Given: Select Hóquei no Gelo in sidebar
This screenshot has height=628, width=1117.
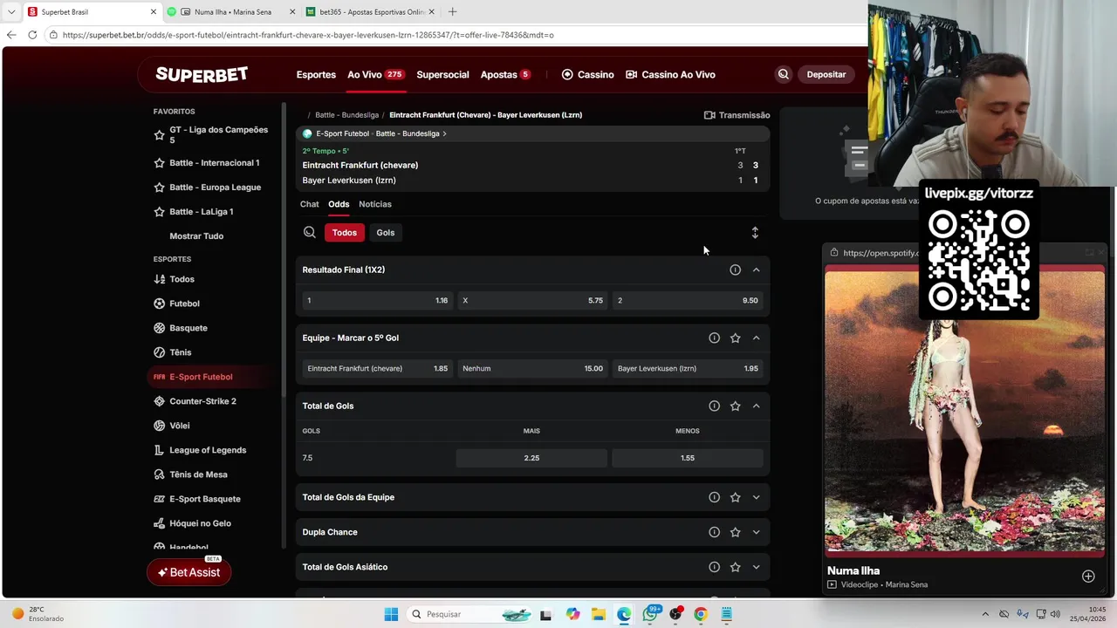Looking at the screenshot, I should pyautogui.click(x=200, y=523).
